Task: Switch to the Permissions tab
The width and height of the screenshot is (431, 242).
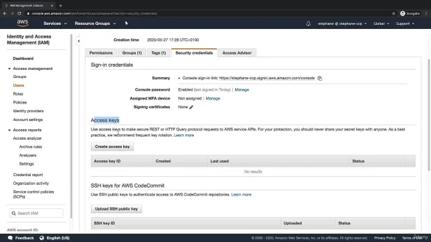Action: [101, 52]
